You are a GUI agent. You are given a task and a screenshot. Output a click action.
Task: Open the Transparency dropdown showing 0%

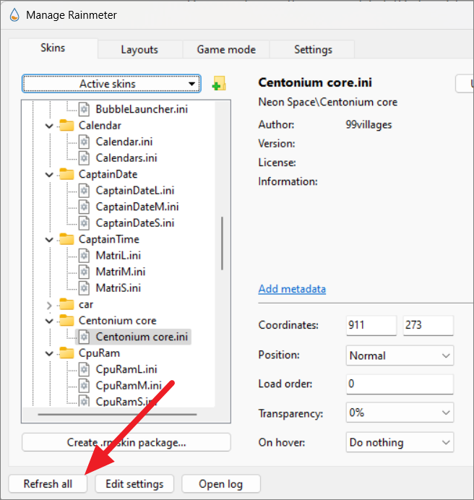[x=400, y=413]
